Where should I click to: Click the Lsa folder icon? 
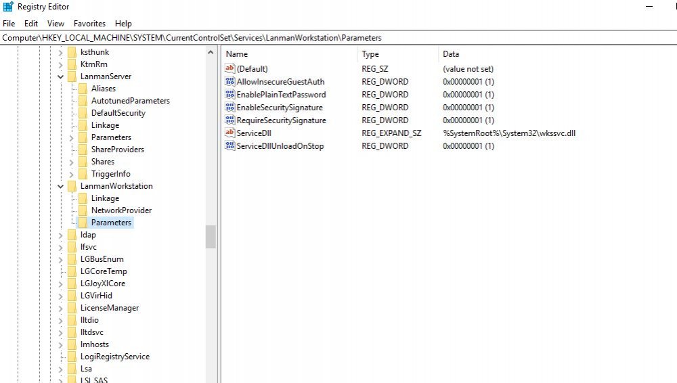click(72, 369)
